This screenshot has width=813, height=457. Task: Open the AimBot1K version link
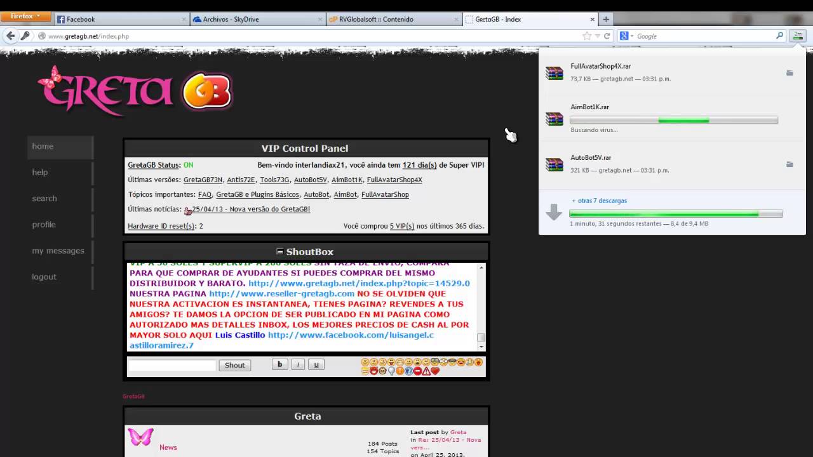[347, 180]
